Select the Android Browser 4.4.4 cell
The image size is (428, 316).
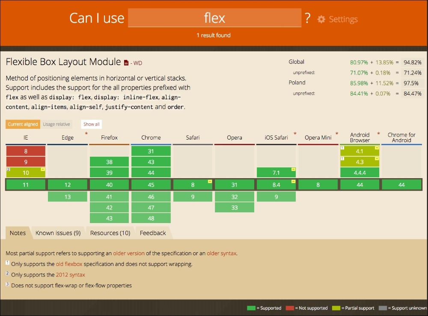(360, 173)
